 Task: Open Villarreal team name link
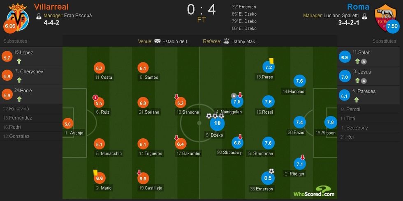[x=51, y=7]
